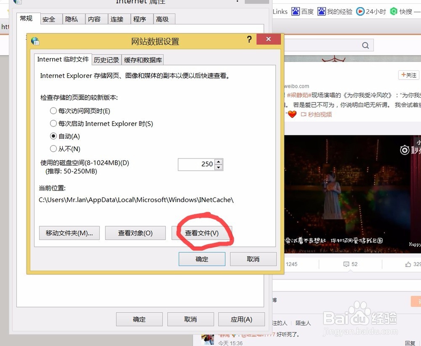
Task: Select the 自动(A) radio button
Action: pyautogui.click(x=53, y=136)
